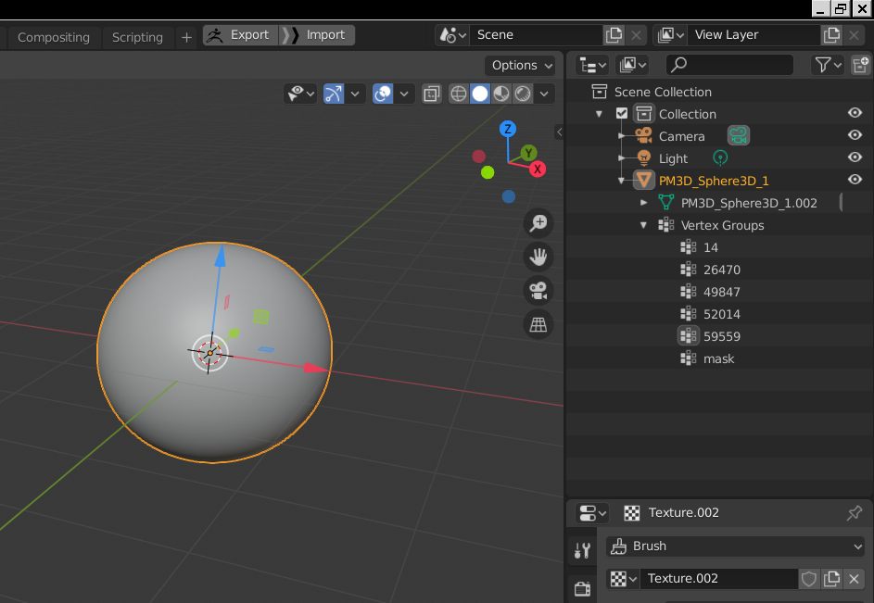Click the outliner search field
The image size is (874, 603).
pyautogui.click(x=729, y=65)
